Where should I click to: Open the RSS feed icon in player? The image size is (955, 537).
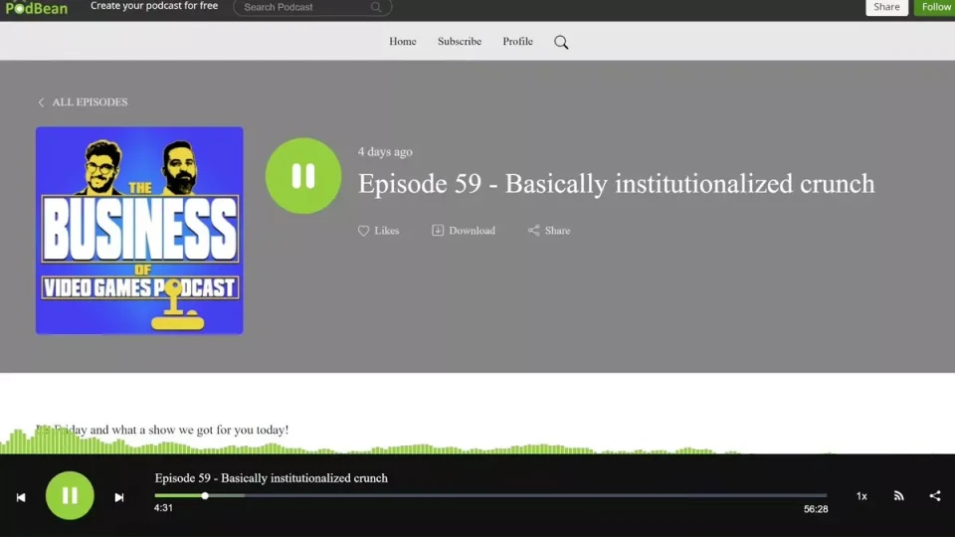(x=898, y=495)
